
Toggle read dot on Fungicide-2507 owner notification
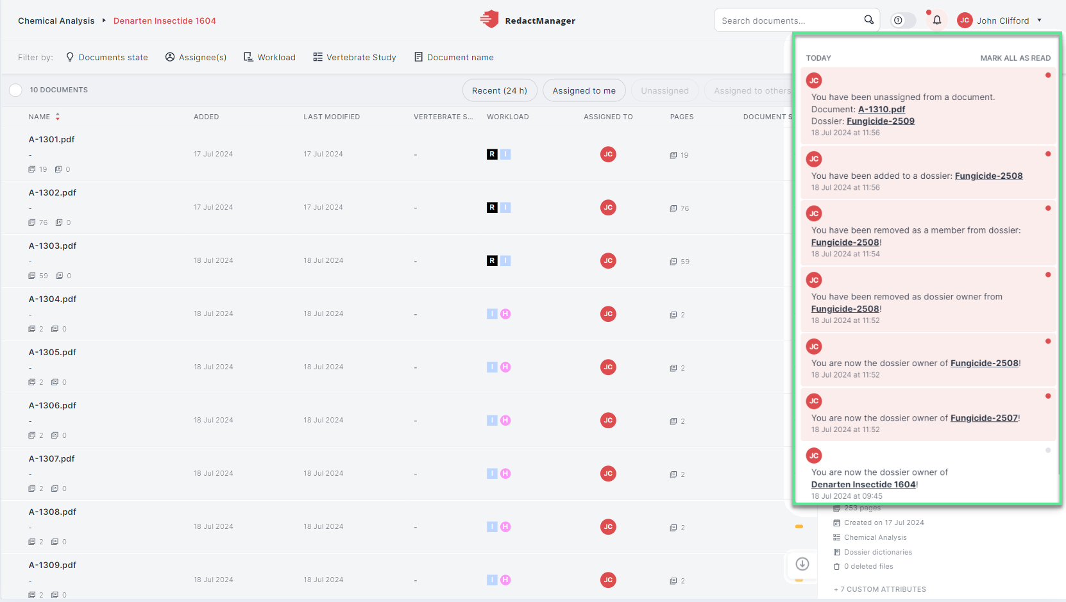click(x=1048, y=396)
